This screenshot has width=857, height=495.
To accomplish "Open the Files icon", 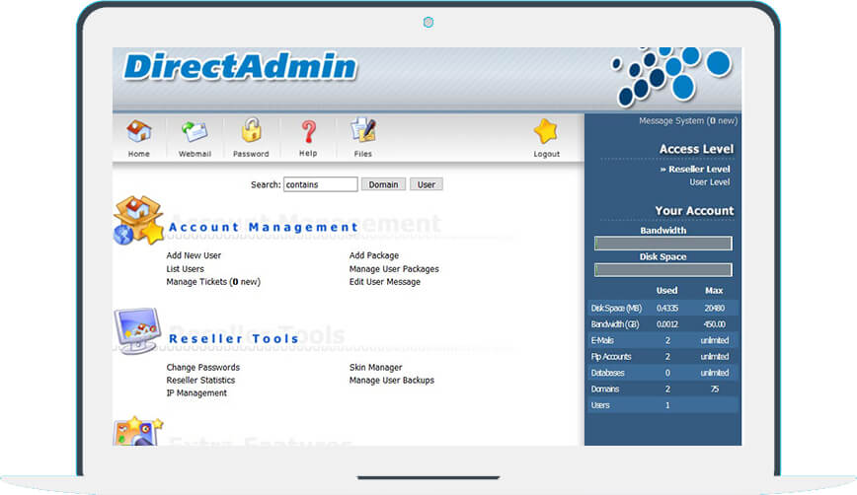I will tap(362, 132).
